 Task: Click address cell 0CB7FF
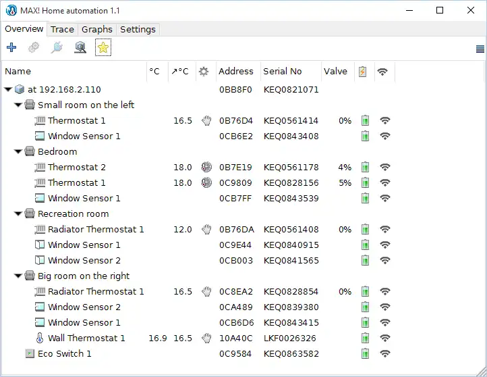[x=235, y=198]
